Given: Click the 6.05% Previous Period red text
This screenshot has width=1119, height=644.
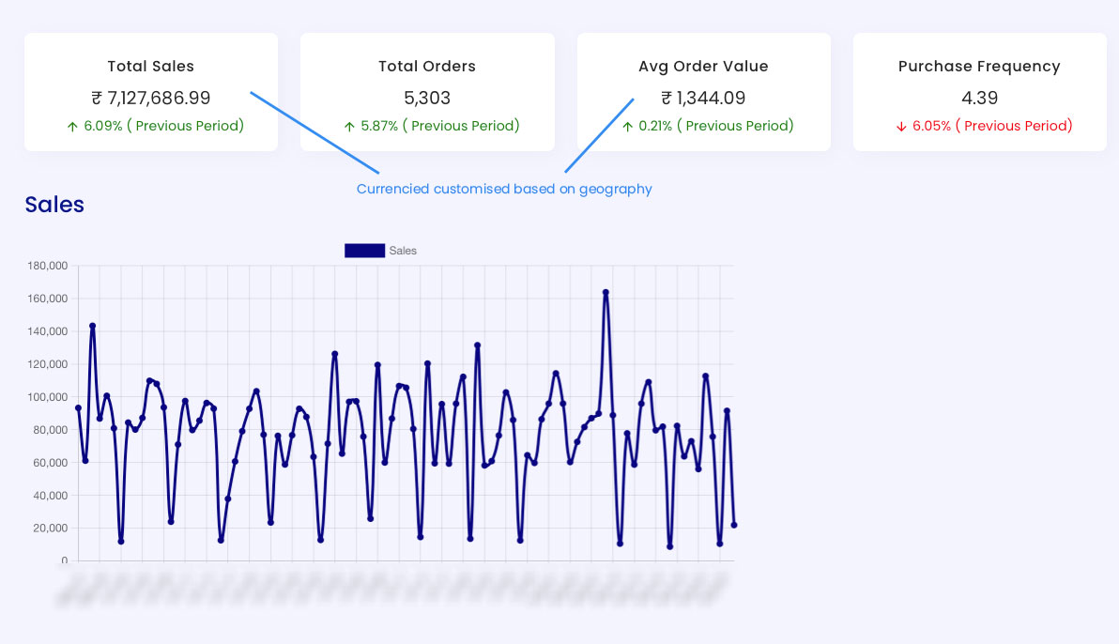Looking at the screenshot, I should point(992,126).
